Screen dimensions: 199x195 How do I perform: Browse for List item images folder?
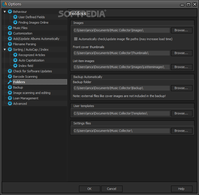coord(182,67)
